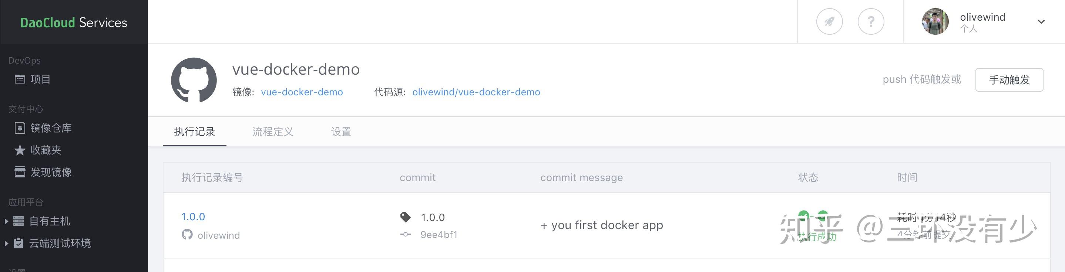Screen dimensions: 1065x272
Task: Click the small GitHub icon beside olivewind
Action: coord(187,235)
